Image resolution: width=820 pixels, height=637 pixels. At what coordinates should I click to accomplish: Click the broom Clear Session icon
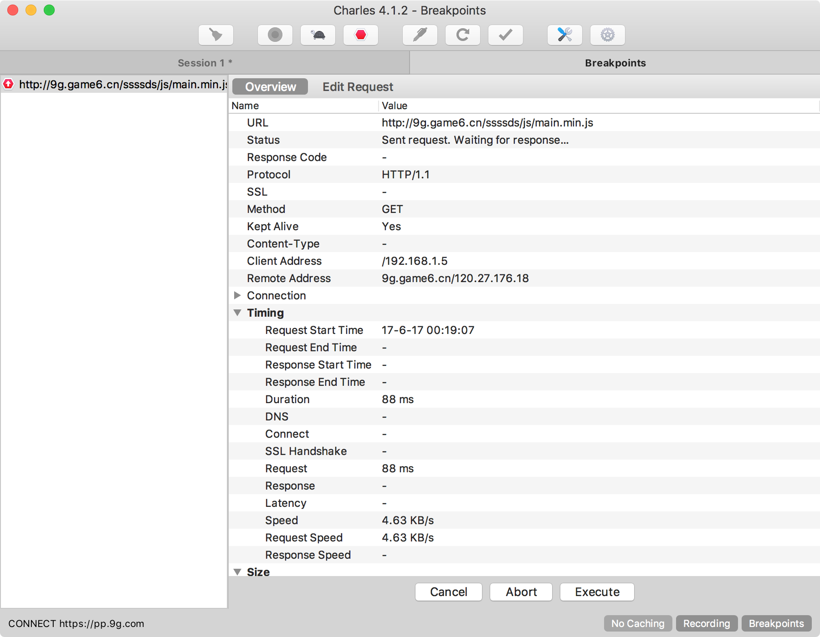point(215,35)
